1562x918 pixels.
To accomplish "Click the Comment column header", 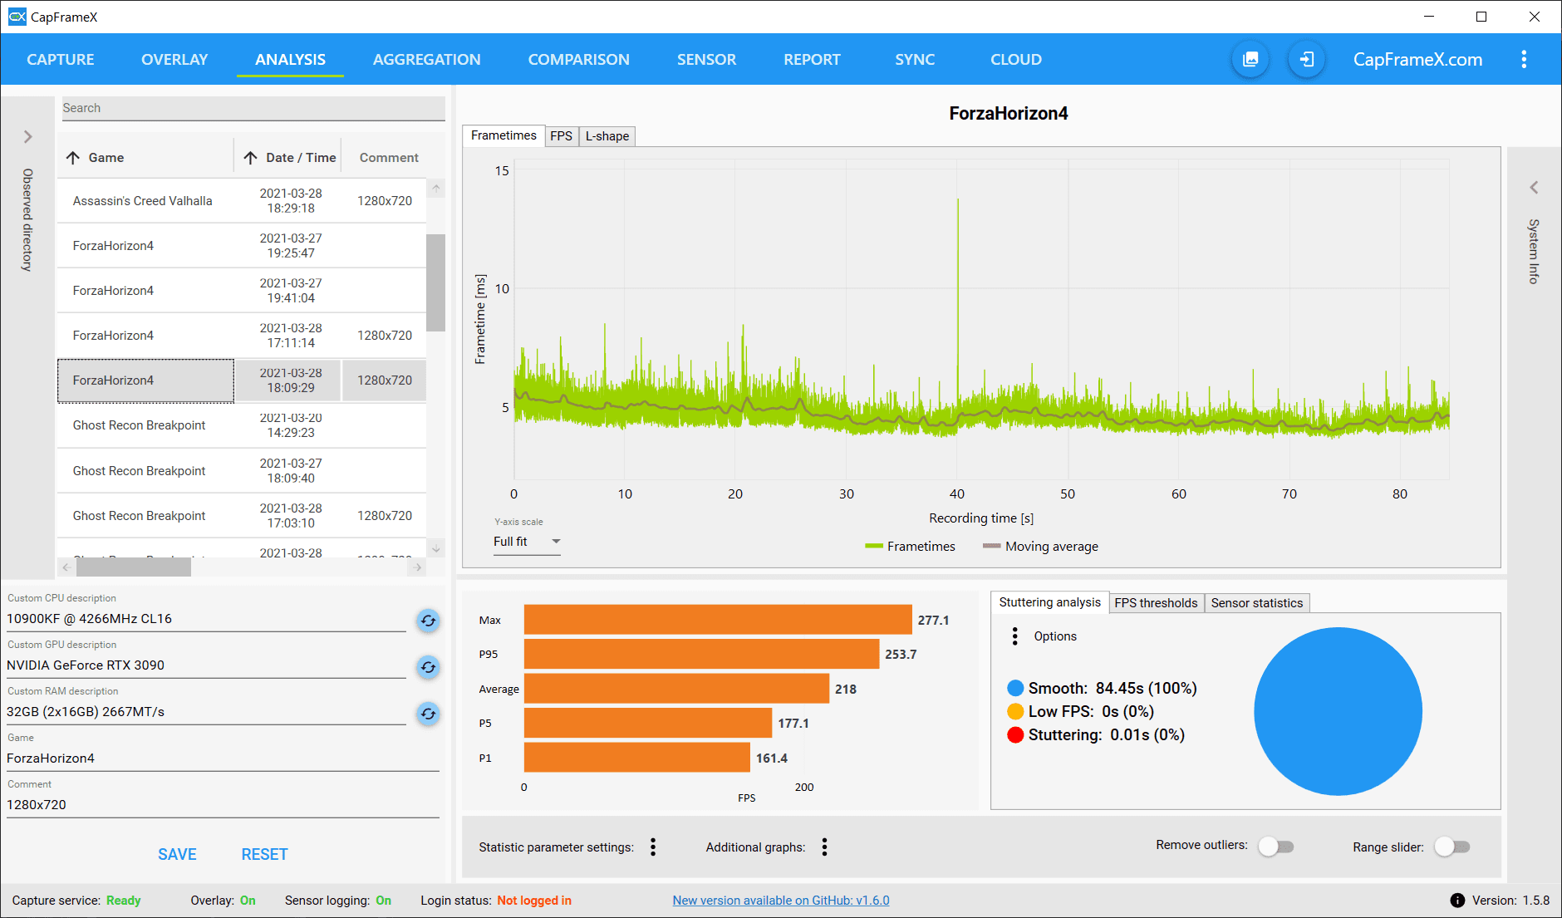I will tap(389, 158).
